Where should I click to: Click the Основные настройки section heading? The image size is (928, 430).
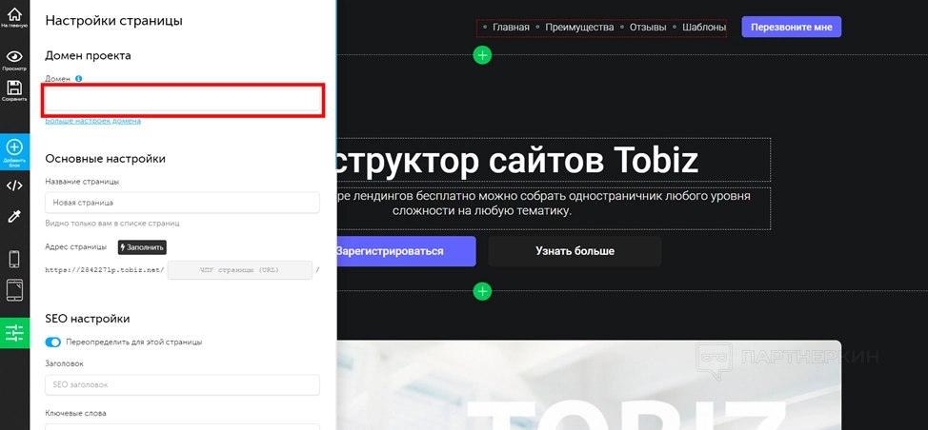tap(106, 159)
